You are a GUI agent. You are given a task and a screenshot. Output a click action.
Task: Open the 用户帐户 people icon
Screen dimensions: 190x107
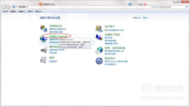tap(99, 29)
